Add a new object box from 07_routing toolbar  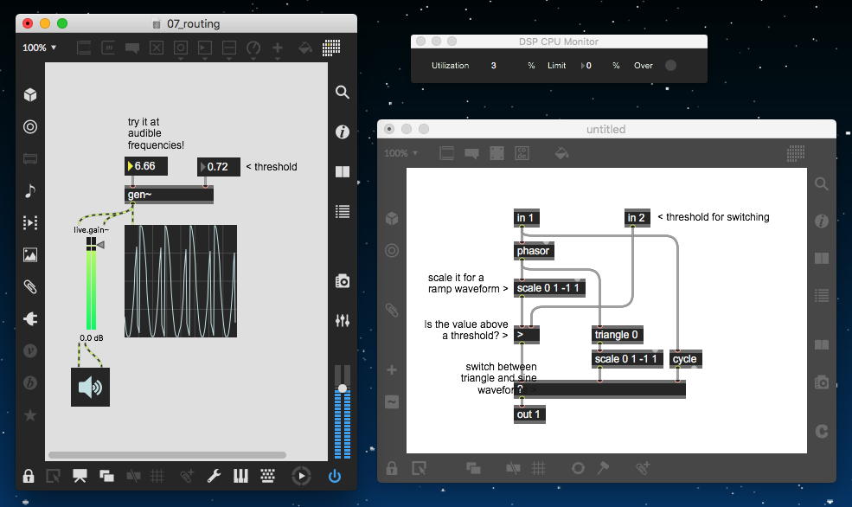84,48
